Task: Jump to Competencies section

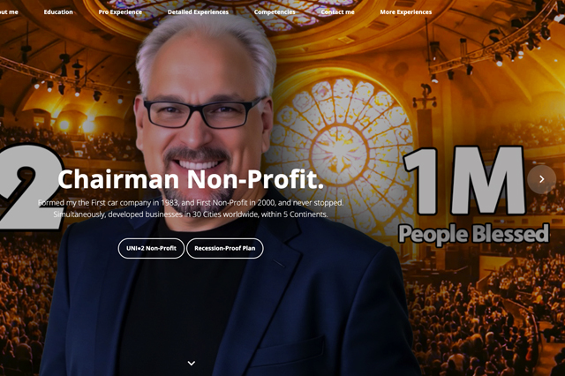Action: pyautogui.click(x=275, y=11)
